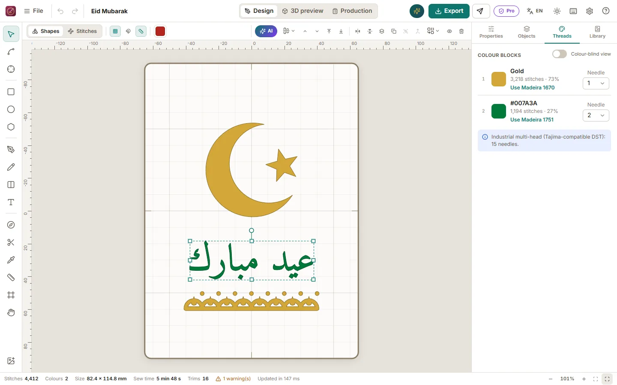Open the image import tool
617x385 pixels.
[x=11, y=361]
